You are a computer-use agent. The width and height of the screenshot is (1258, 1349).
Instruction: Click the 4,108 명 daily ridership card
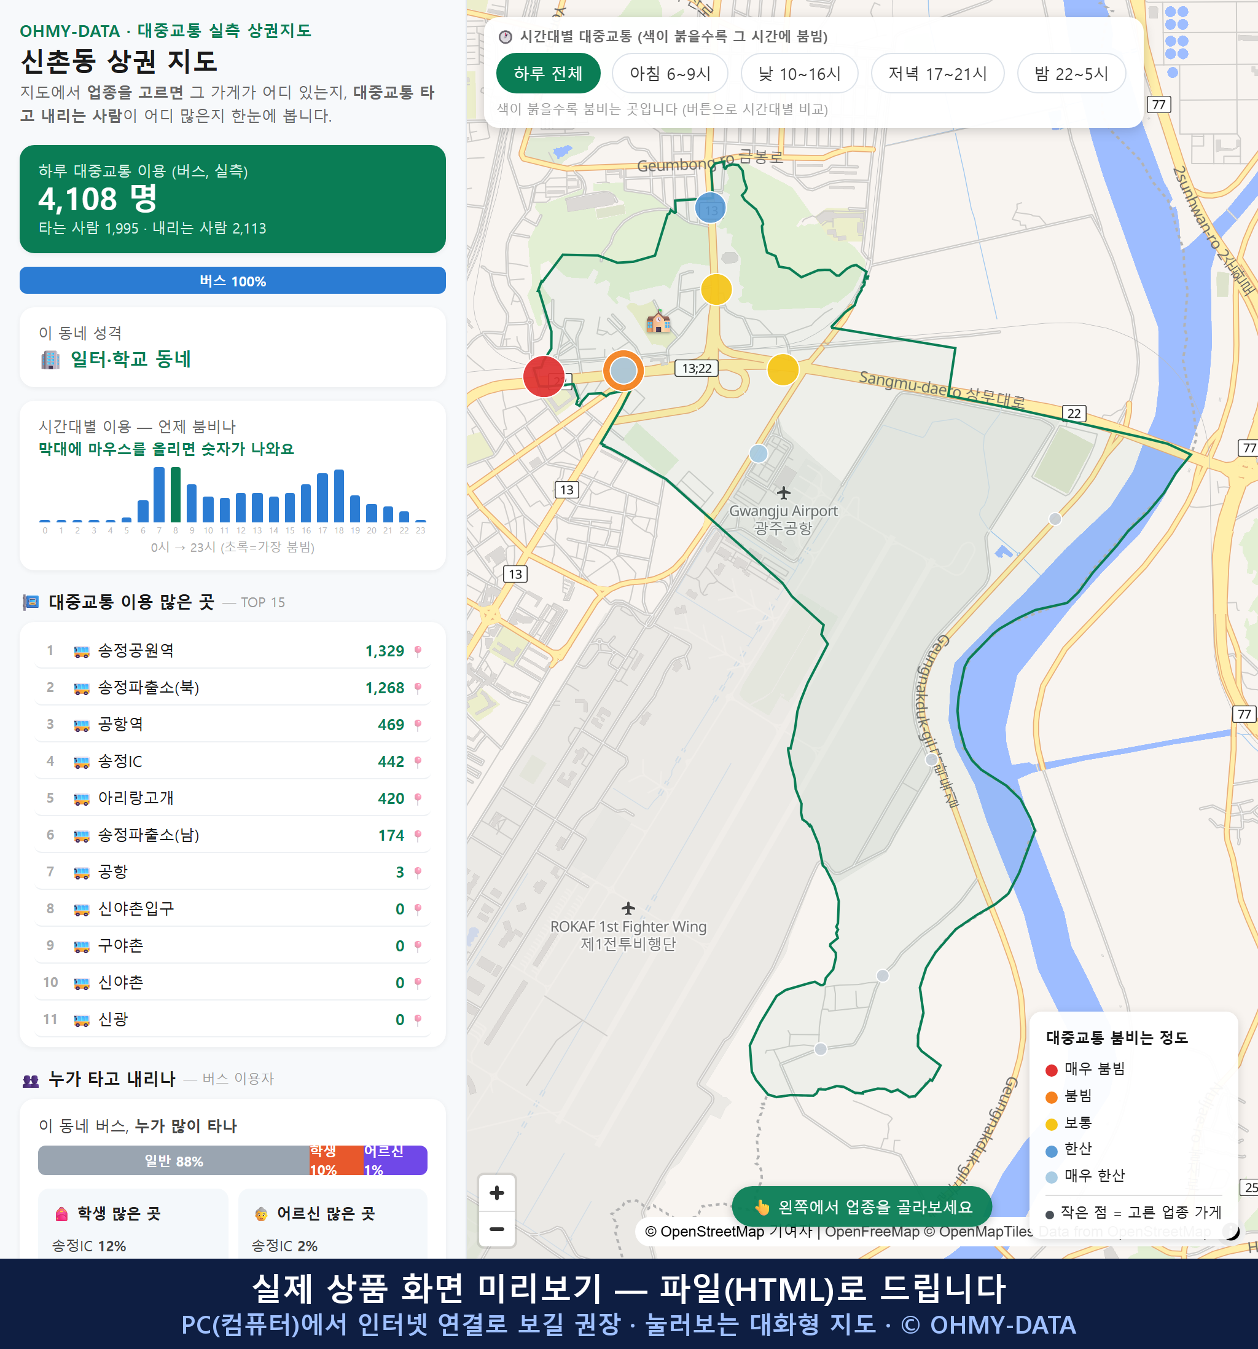pyautogui.click(x=233, y=199)
